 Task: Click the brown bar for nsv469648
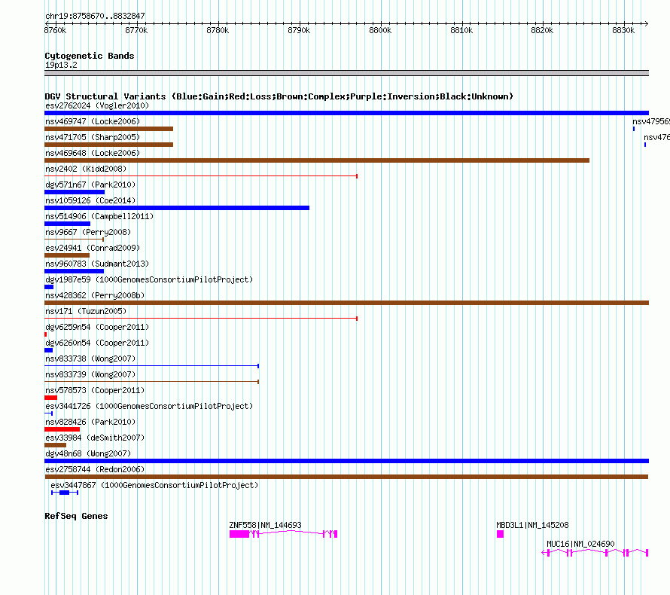(317, 160)
